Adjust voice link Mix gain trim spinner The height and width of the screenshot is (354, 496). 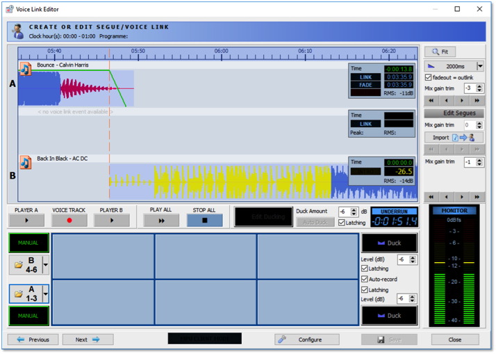tap(479, 124)
